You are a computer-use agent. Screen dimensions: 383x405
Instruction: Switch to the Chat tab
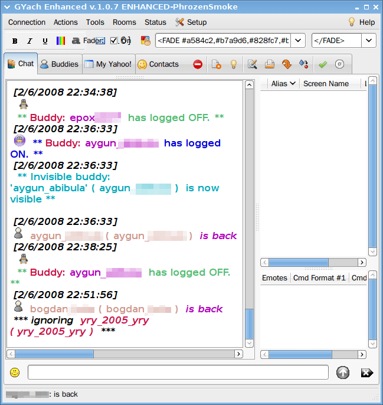coord(21,64)
